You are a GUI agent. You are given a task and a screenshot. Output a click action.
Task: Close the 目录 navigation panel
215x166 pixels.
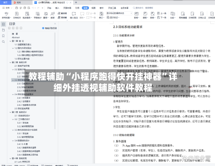click(55, 24)
